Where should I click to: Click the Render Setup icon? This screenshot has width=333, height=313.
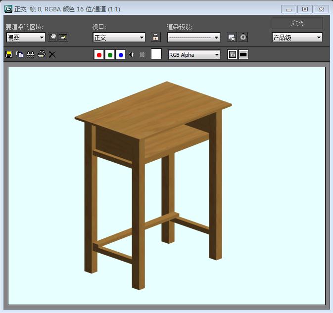232,38
